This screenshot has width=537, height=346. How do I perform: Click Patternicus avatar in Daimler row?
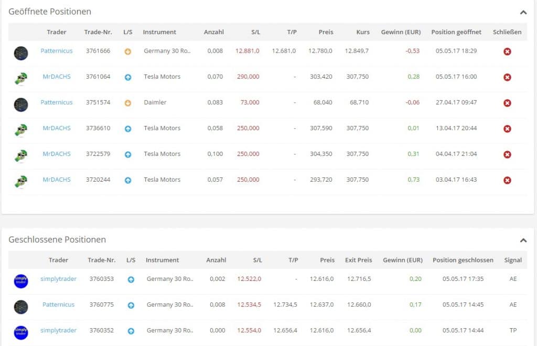click(21, 104)
